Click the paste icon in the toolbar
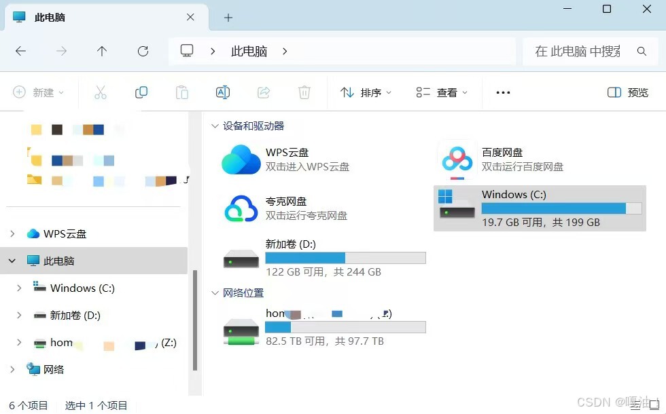This screenshot has height=414, width=666. click(x=182, y=92)
